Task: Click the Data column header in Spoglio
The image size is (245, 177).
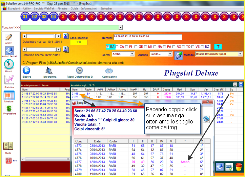Action: [x=97, y=141]
